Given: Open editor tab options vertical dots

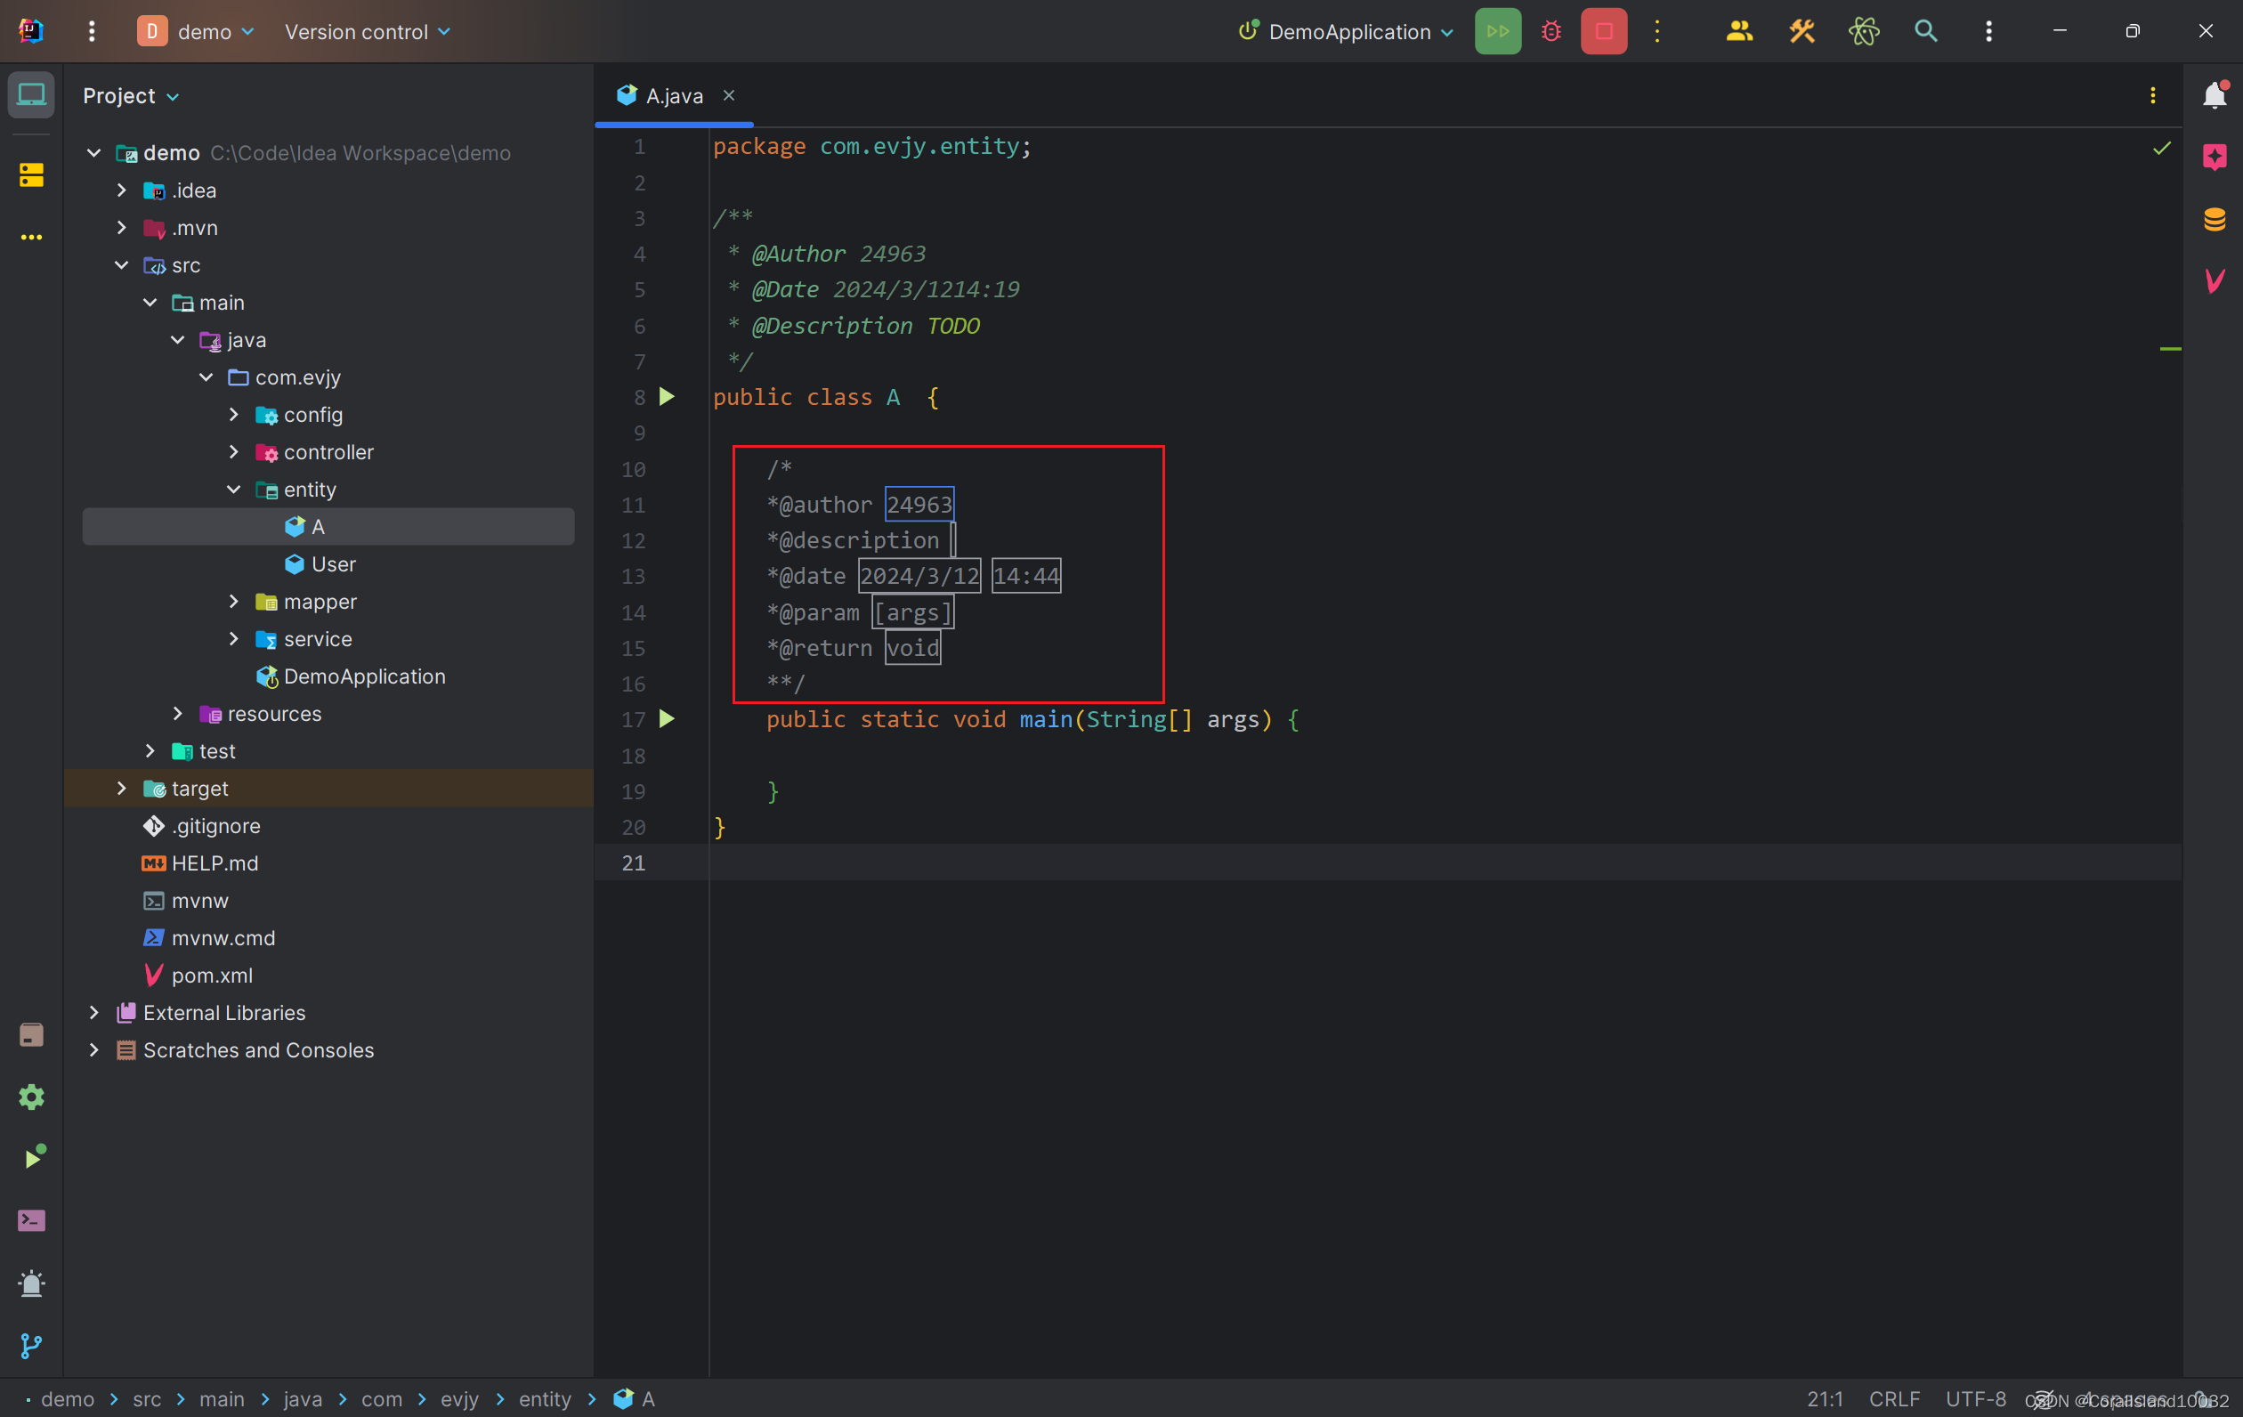Looking at the screenshot, I should coord(2152,95).
